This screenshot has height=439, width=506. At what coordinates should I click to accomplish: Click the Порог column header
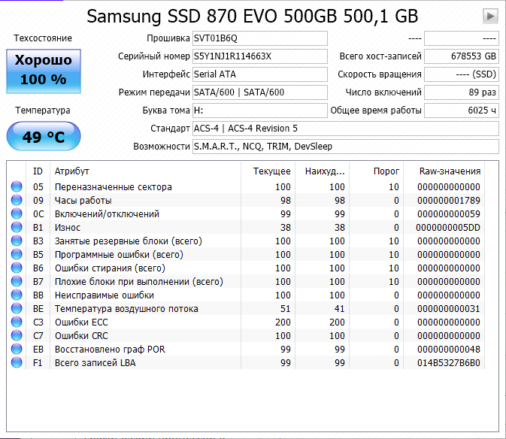[376, 171]
